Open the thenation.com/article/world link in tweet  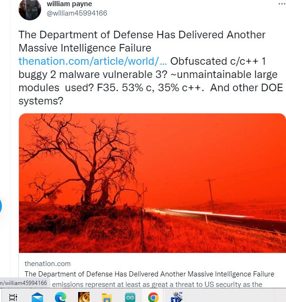[93, 61]
